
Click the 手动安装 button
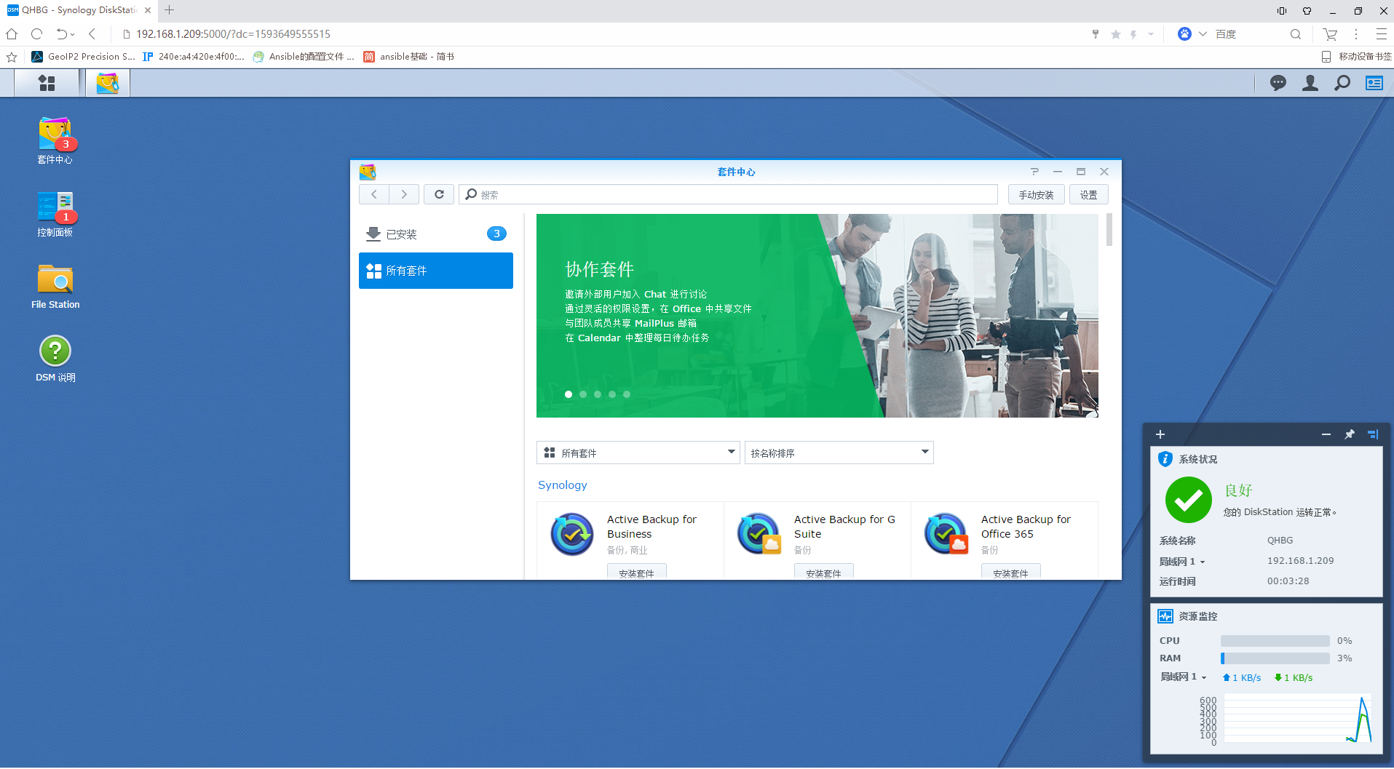coord(1036,194)
